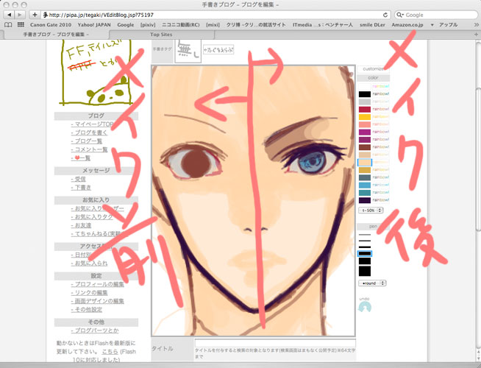481x368 pixels.
Task: Click the タグをえらぶ tag chooser button
Action: point(218,49)
